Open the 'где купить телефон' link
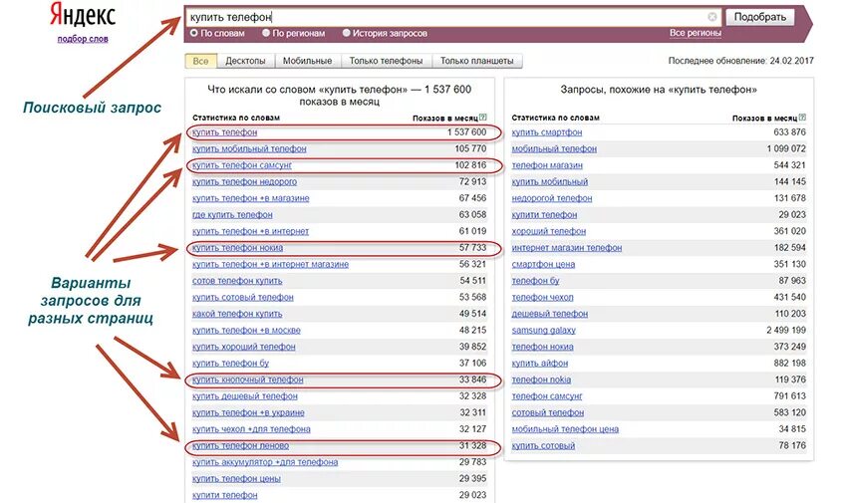This screenshot has height=503, width=842. coord(232,215)
